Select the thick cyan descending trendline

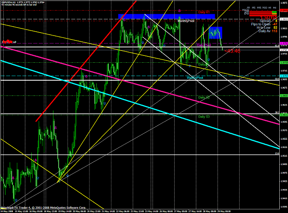(x=140, y=104)
